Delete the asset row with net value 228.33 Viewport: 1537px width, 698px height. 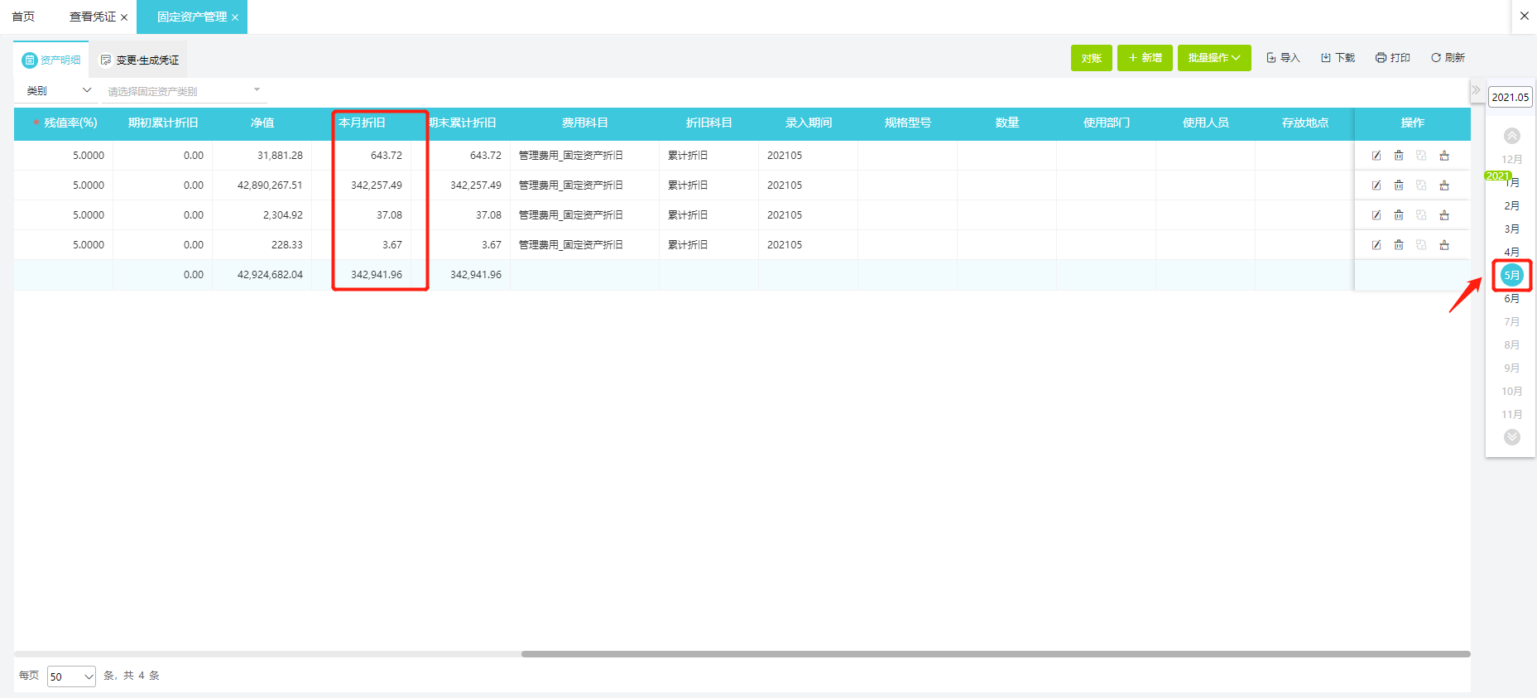coord(1399,245)
